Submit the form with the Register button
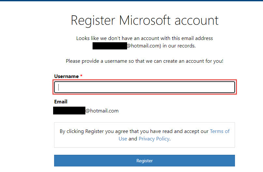Image resolution: width=263 pixels, height=172 pixels. tap(144, 161)
